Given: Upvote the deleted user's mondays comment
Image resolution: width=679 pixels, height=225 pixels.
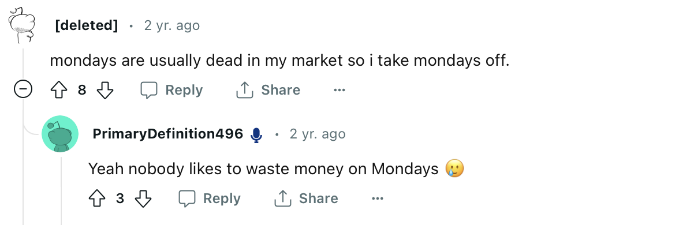Looking at the screenshot, I should [58, 90].
